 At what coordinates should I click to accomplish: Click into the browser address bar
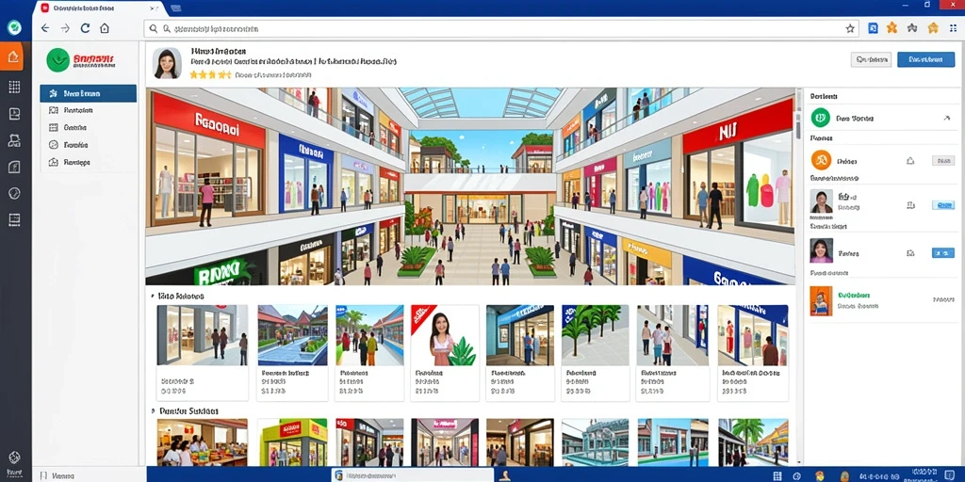click(492, 28)
